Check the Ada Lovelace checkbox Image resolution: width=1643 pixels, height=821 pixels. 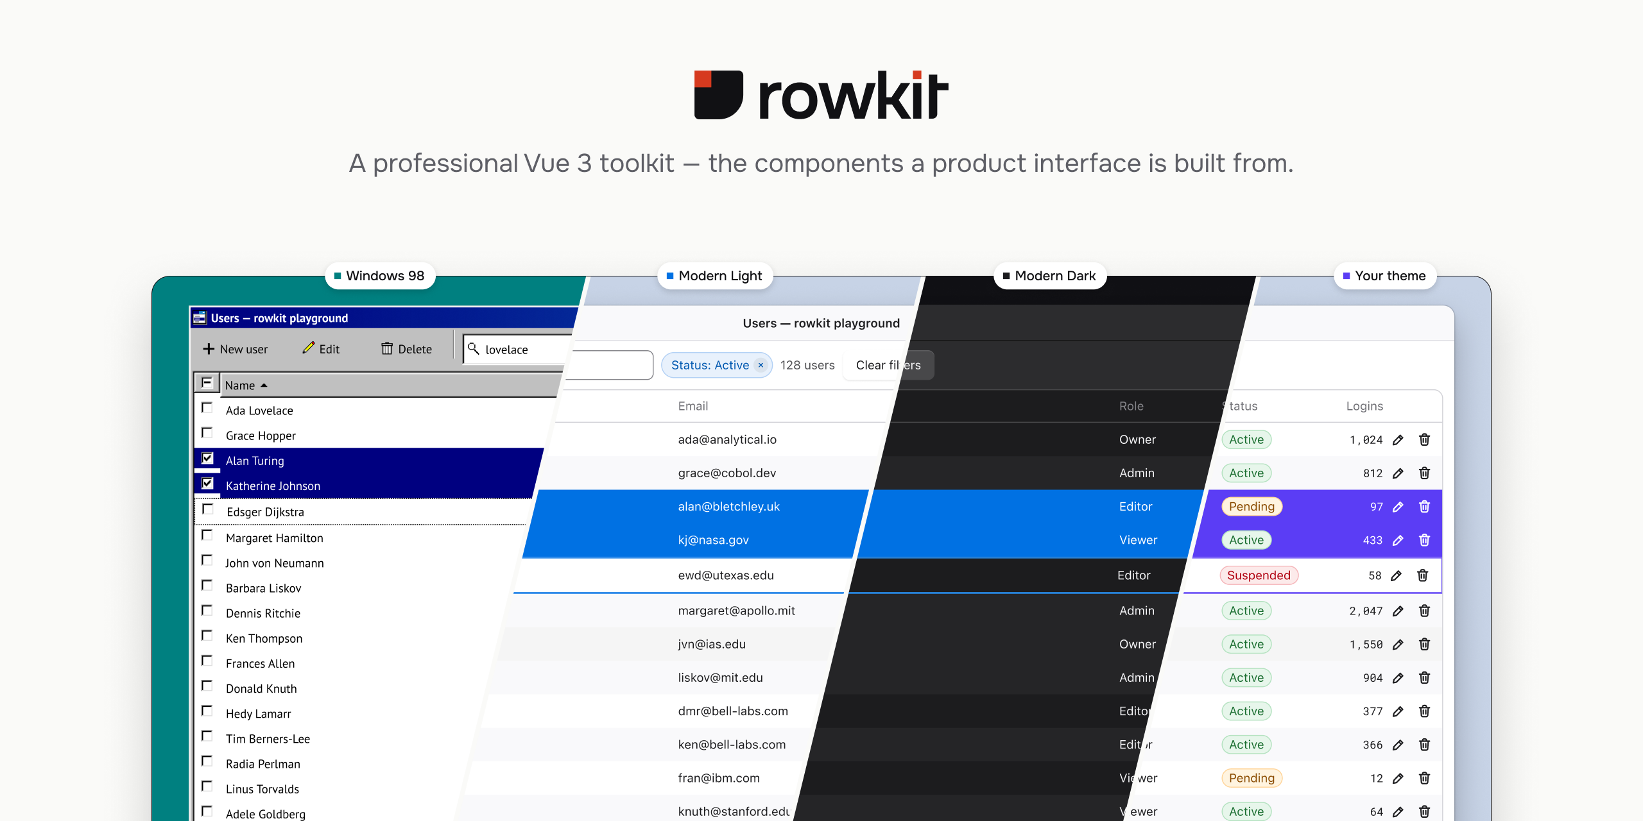(207, 408)
